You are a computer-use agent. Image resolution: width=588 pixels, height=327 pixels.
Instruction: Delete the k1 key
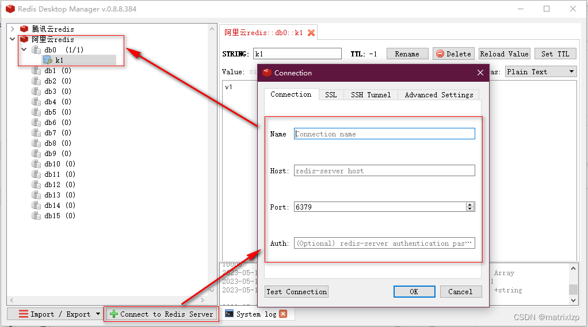point(454,54)
